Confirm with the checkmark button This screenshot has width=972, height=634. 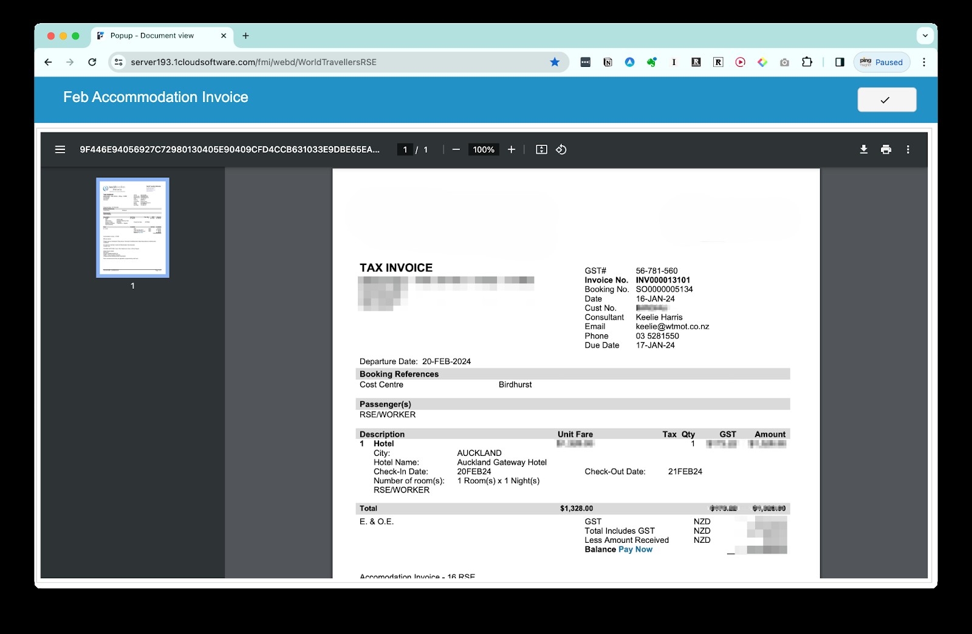point(886,100)
